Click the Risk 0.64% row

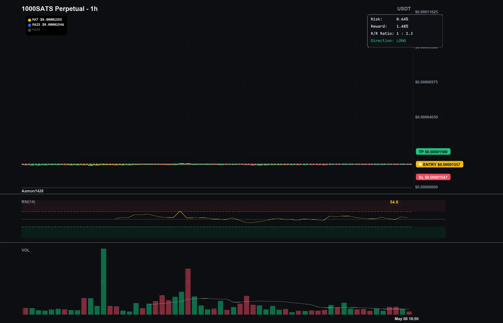point(389,19)
